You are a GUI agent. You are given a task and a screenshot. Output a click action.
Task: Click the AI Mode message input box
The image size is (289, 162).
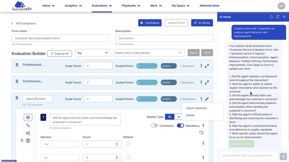(249, 155)
